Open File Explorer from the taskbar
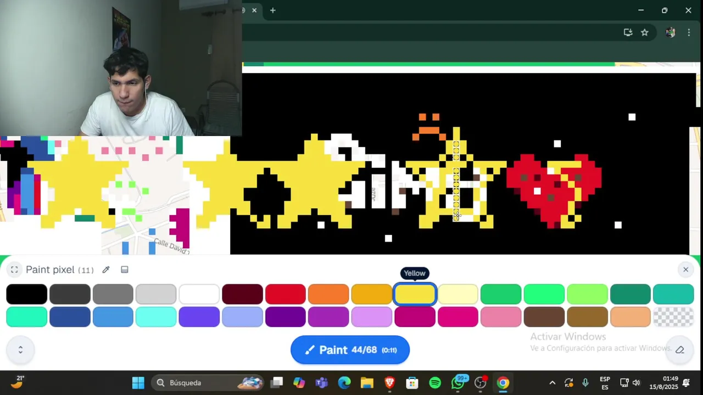The width and height of the screenshot is (703, 395). (367, 382)
